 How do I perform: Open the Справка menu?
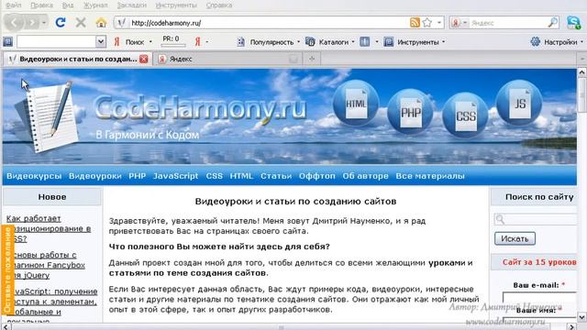click(219, 5)
